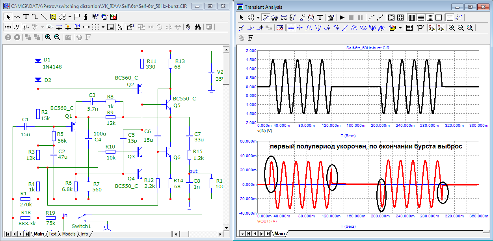The height and width of the screenshot is (241, 493).
Task: Expand the shapes dropdown in schematic toolbar
Action: (x=70, y=17)
